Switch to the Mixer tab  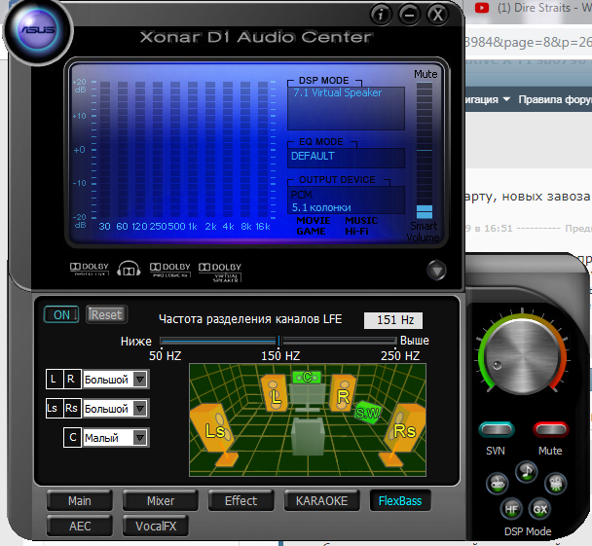point(161,500)
